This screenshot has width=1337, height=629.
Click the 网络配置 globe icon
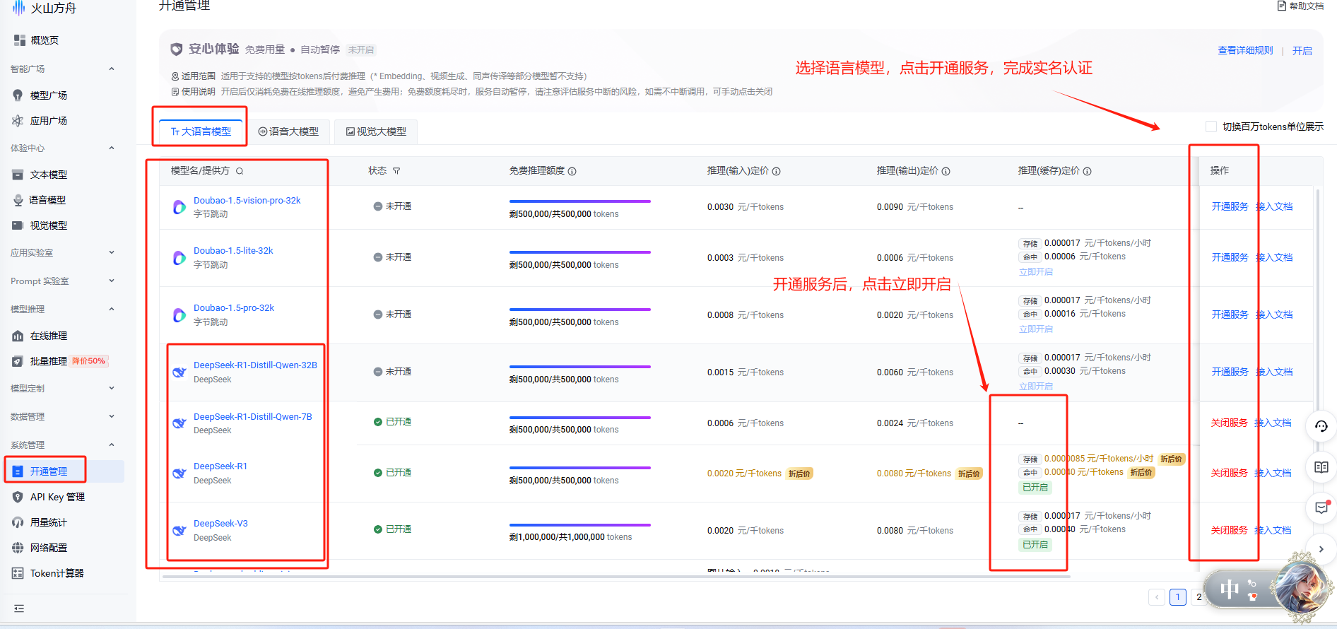point(18,548)
